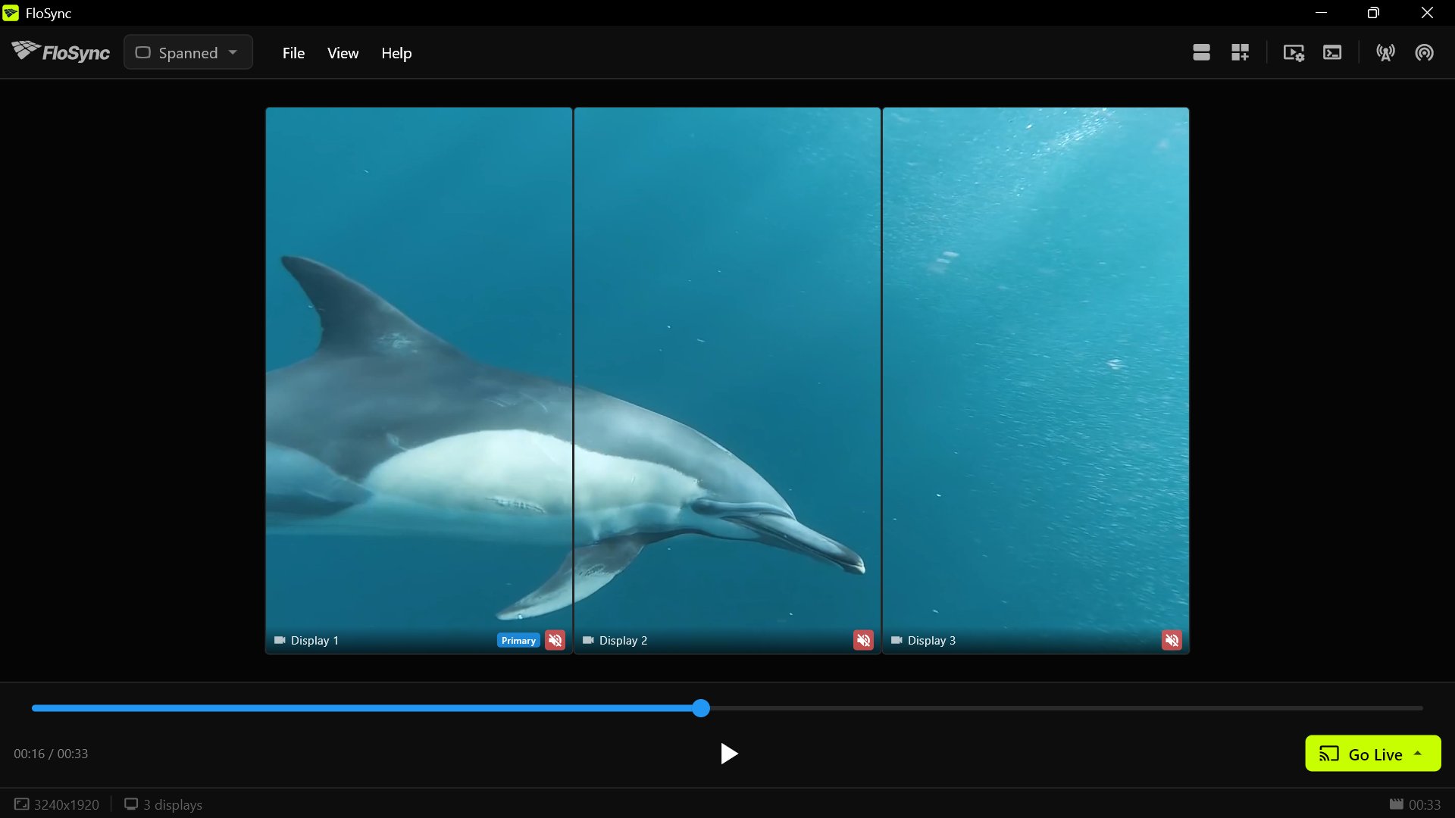Open the File menu

click(293, 53)
